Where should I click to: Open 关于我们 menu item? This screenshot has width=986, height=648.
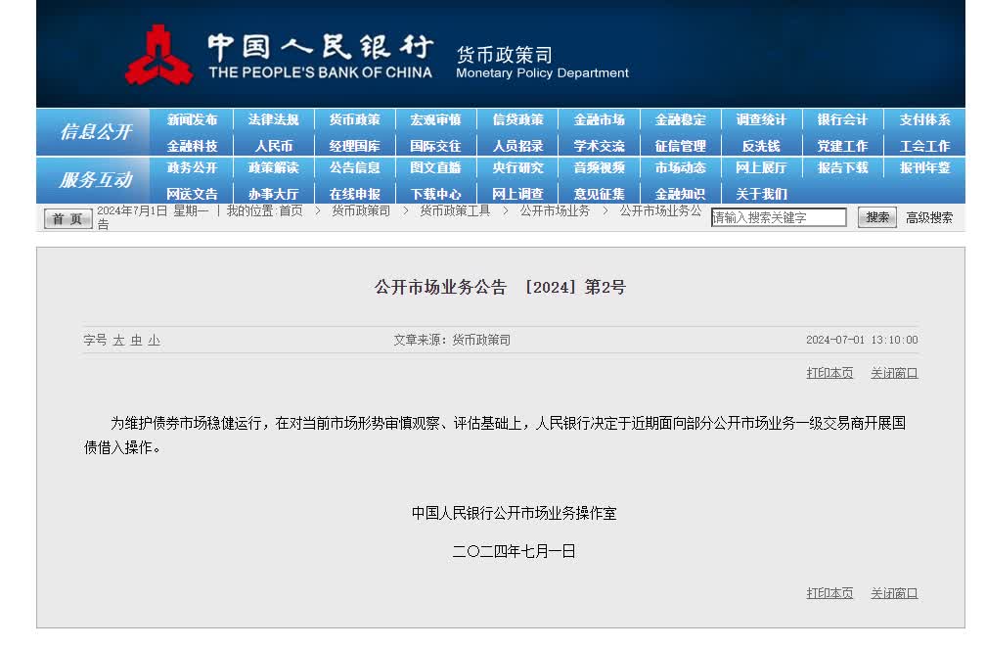(761, 194)
